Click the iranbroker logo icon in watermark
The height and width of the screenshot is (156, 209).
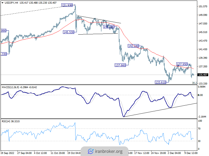tap(91, 151)
